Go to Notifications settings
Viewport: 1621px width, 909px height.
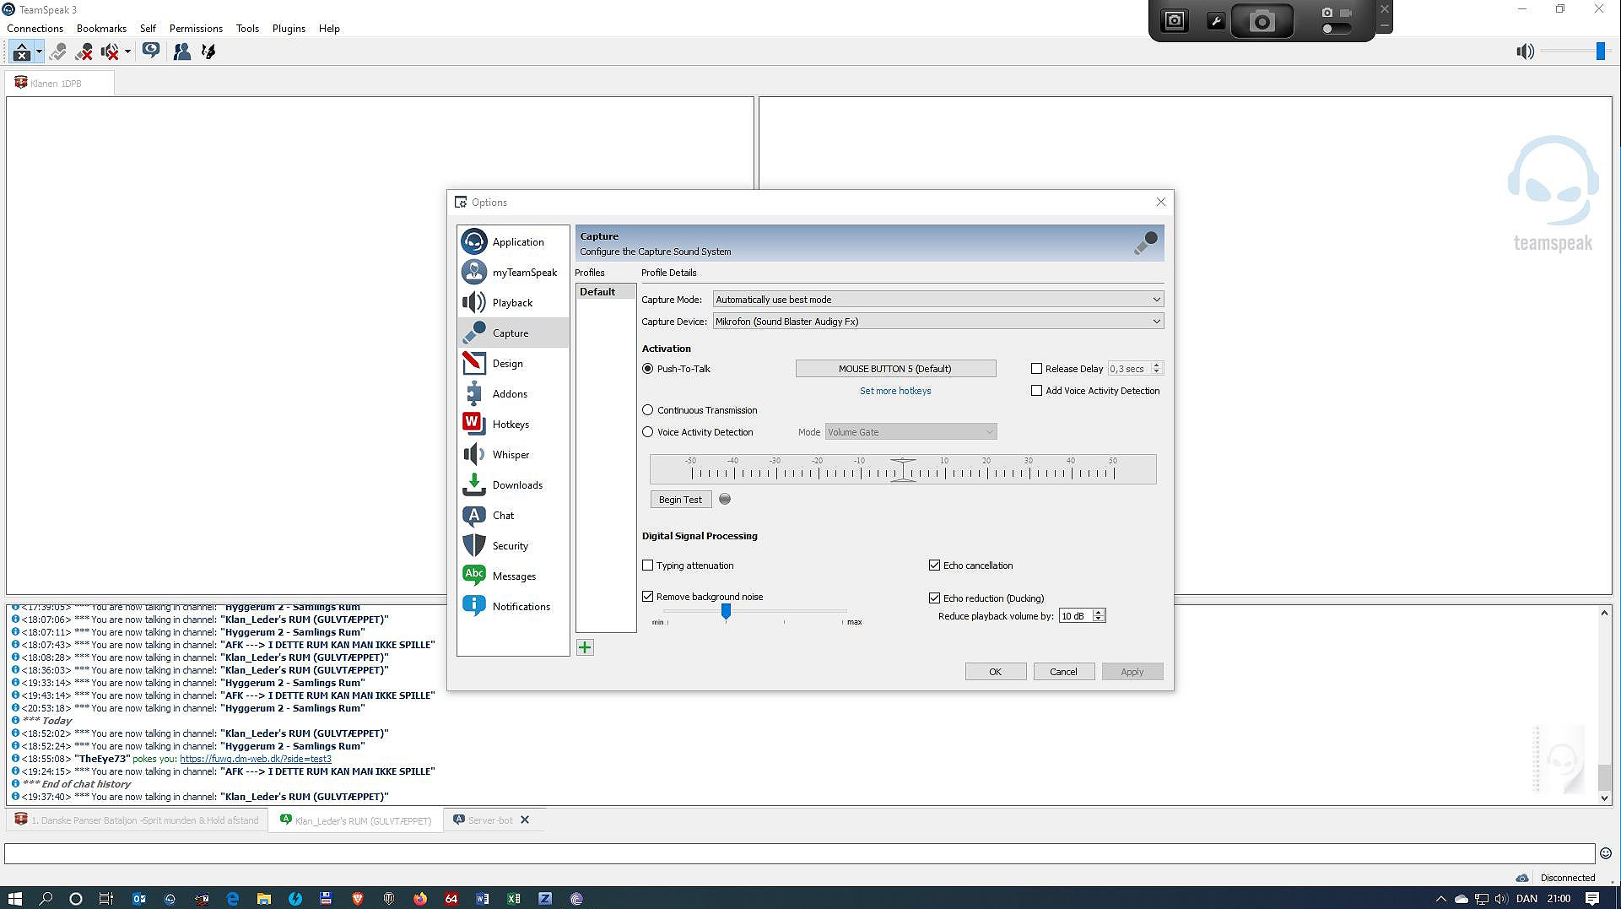[x=520, y=607]
